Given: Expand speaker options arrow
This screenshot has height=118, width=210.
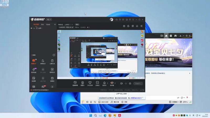Looking at the screenshot, I should (115, 83).
